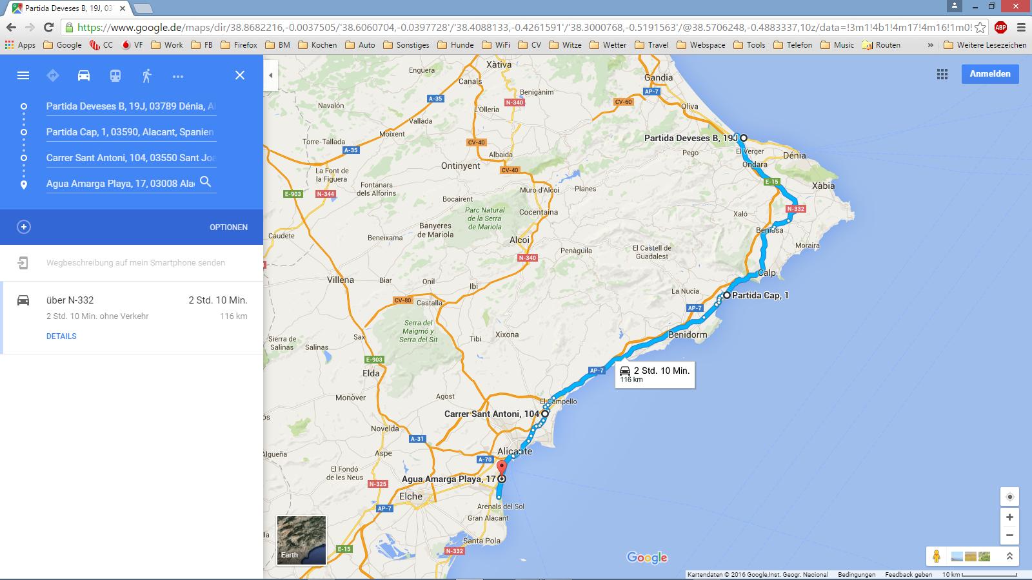Image resolution: width=1032 pixels, height=580 pixels.
Task: Open Weitere Lesezeichen folder
Action: tap(985, 45)
